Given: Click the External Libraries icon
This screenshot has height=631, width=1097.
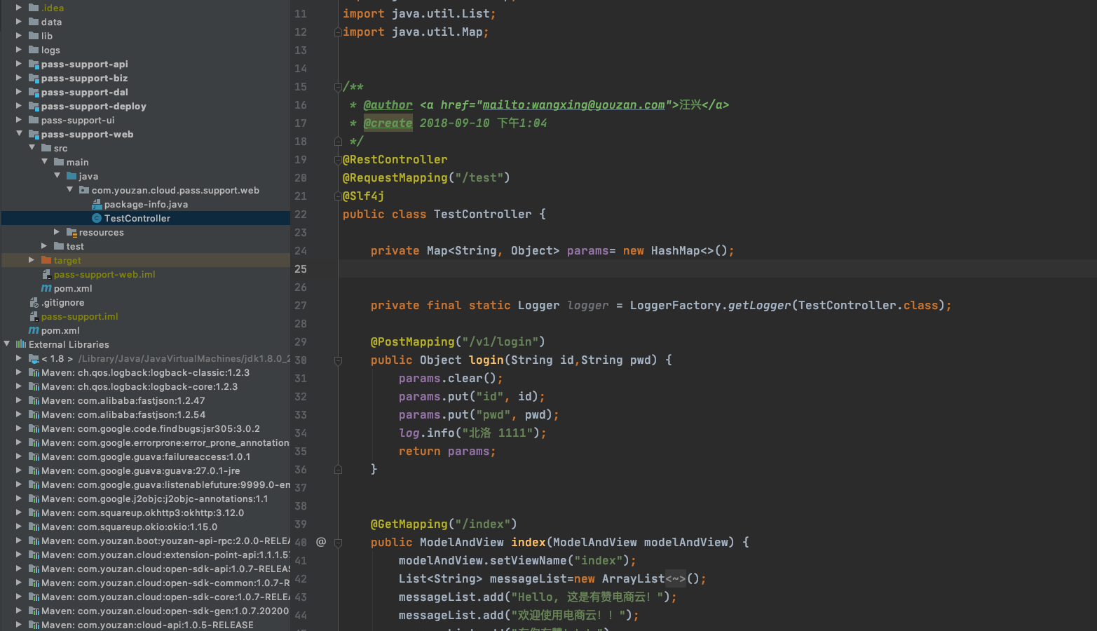Looking at the screenshot, I should (21, 344).
